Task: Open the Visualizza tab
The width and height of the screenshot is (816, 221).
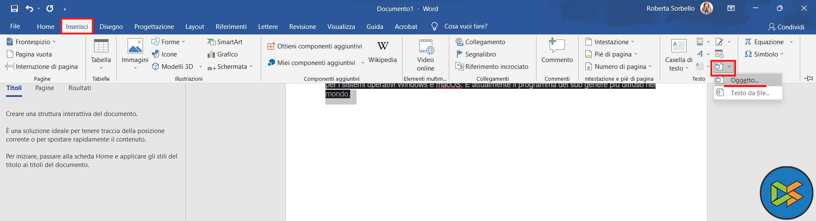Action: click(341, 26)
